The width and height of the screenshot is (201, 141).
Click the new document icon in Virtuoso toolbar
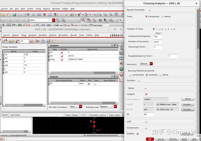[x=3, y=14]
